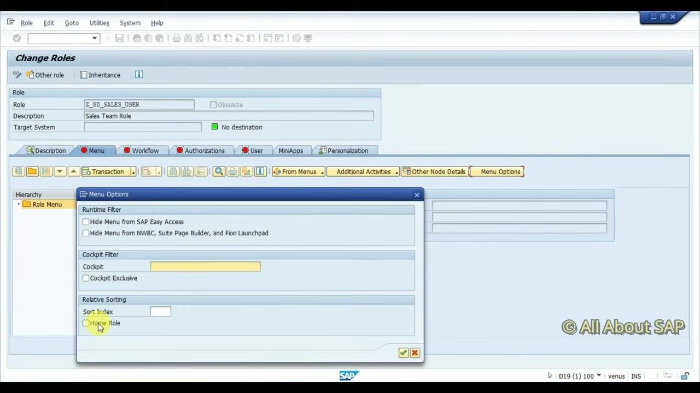This screenshot has width=700, height=393.
Task: Confirm Menu Options with green checkmark
Action: pyautogui.click(x=403, y=353)
